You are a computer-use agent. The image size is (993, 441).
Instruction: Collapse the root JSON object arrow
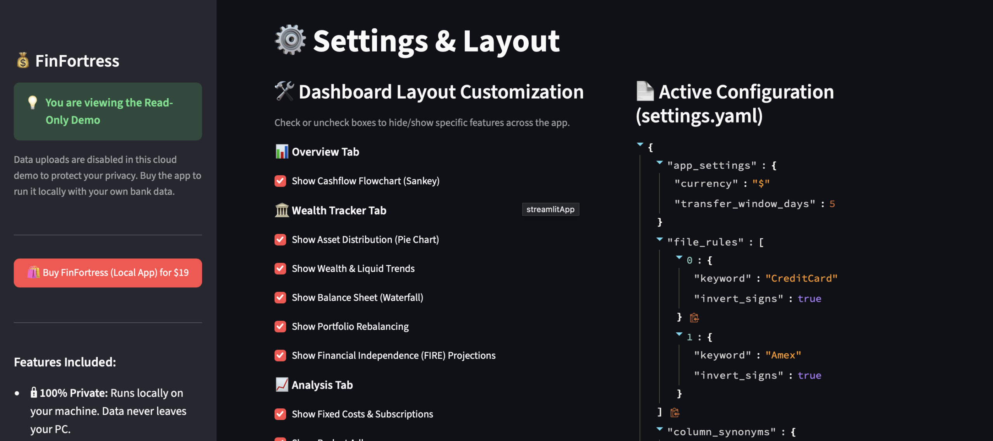(640, 144)
